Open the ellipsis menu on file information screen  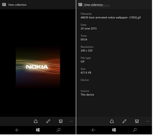click(x=148, y=121)
